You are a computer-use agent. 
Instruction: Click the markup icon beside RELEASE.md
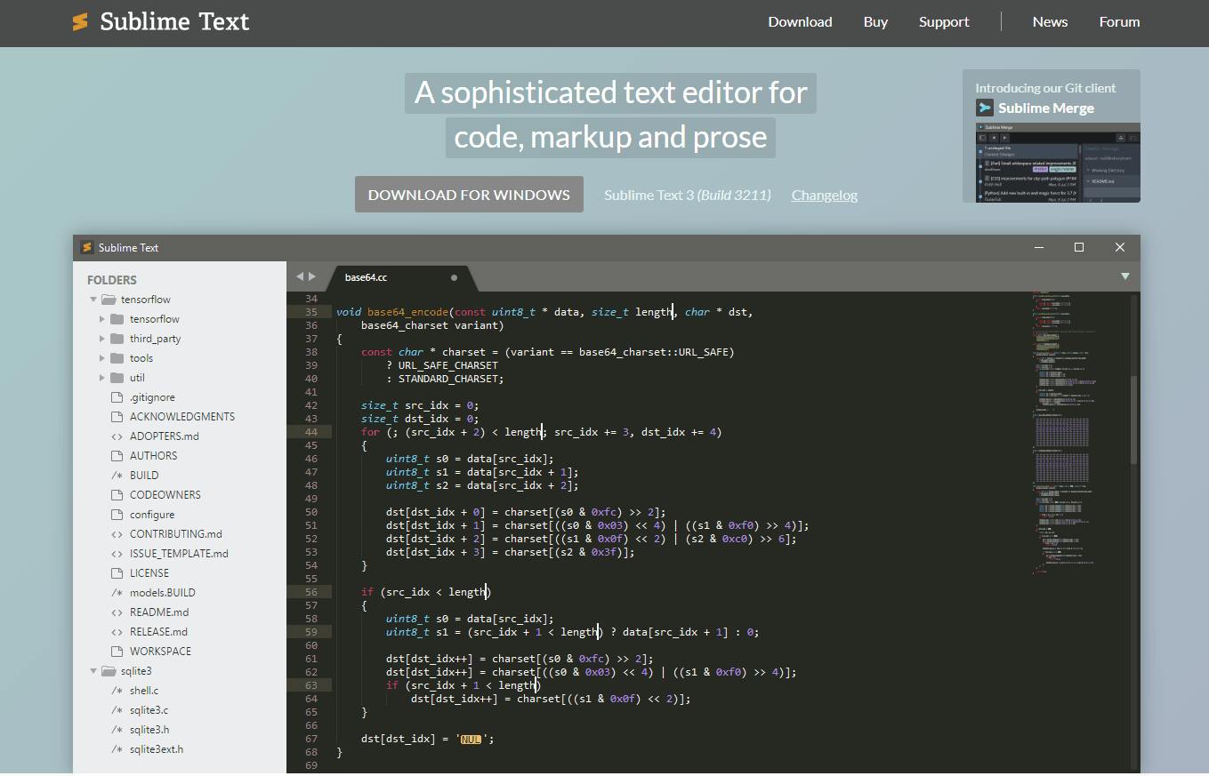(x=117, y=632)
